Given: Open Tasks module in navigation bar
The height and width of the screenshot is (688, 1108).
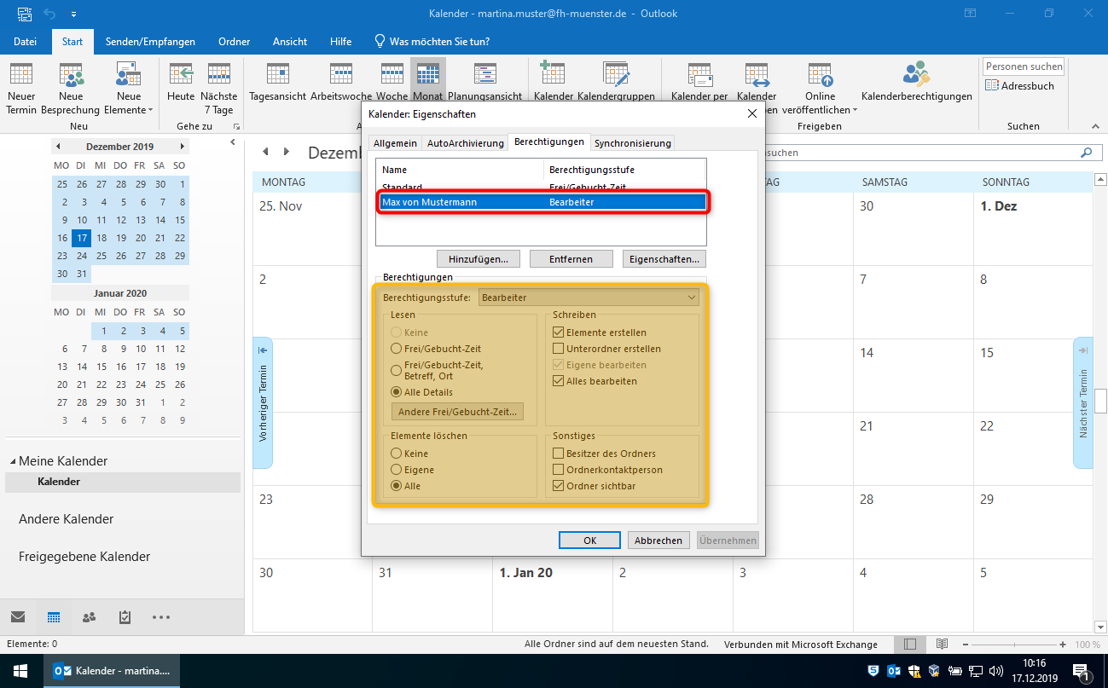Looking at the screenshot, I should tap(125, 617).
